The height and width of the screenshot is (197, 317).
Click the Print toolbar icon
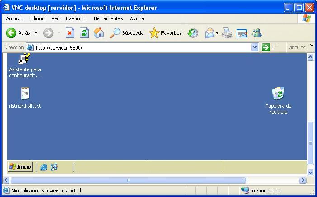(227, 33)
